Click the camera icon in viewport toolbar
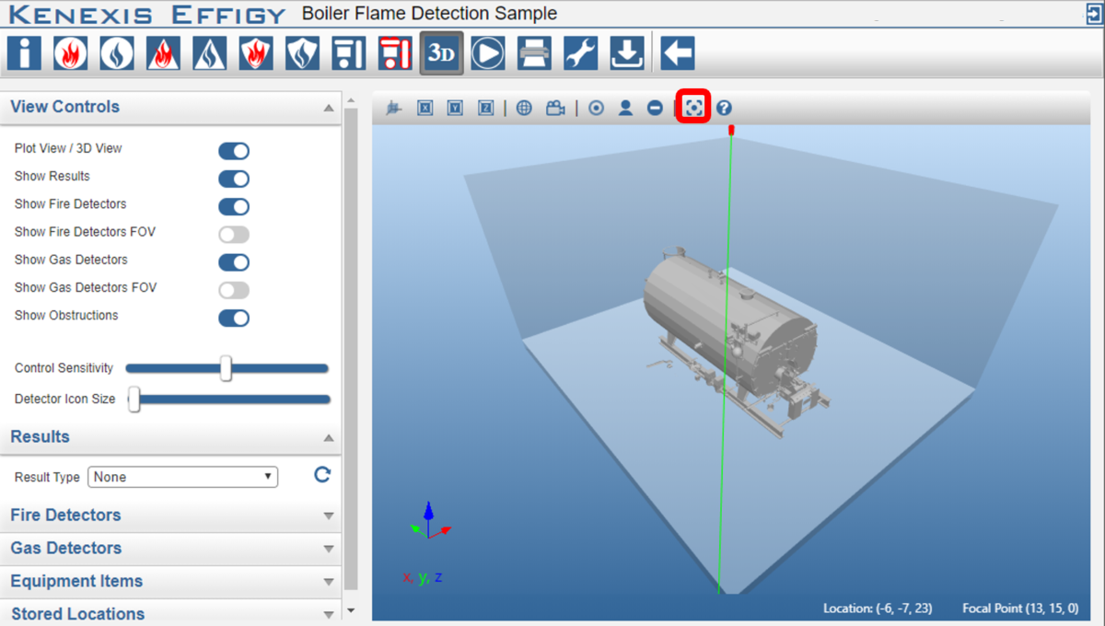Image resolution: width=1105 pixels, height=626 pixels. pos(555,109)
